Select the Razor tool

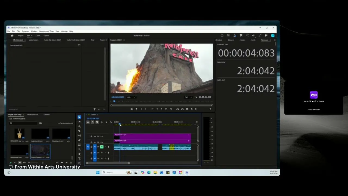79,131
